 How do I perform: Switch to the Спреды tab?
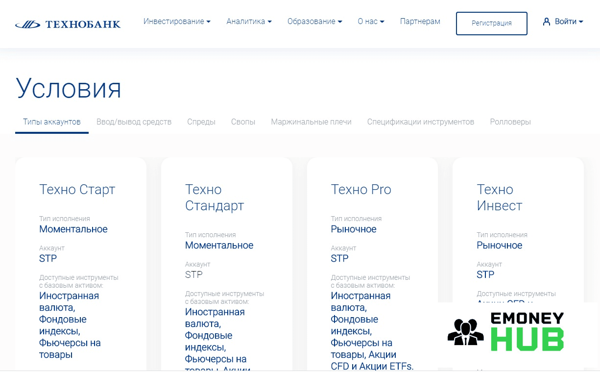[201, 122]
